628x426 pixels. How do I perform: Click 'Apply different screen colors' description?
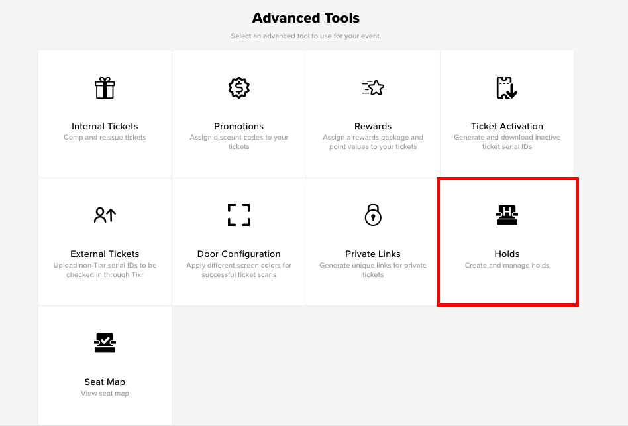tap(238, 270)
